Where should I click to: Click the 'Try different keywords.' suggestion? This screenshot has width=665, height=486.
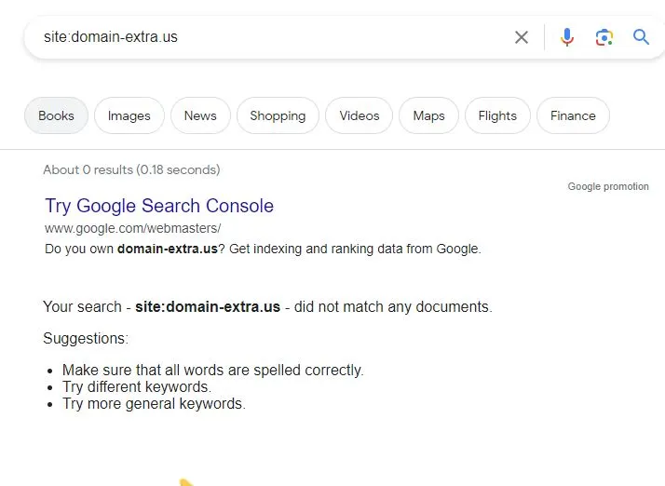tap(137, 386)
